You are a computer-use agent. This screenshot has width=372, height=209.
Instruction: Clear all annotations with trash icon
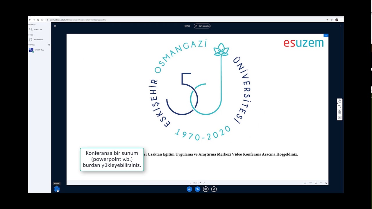339,112
